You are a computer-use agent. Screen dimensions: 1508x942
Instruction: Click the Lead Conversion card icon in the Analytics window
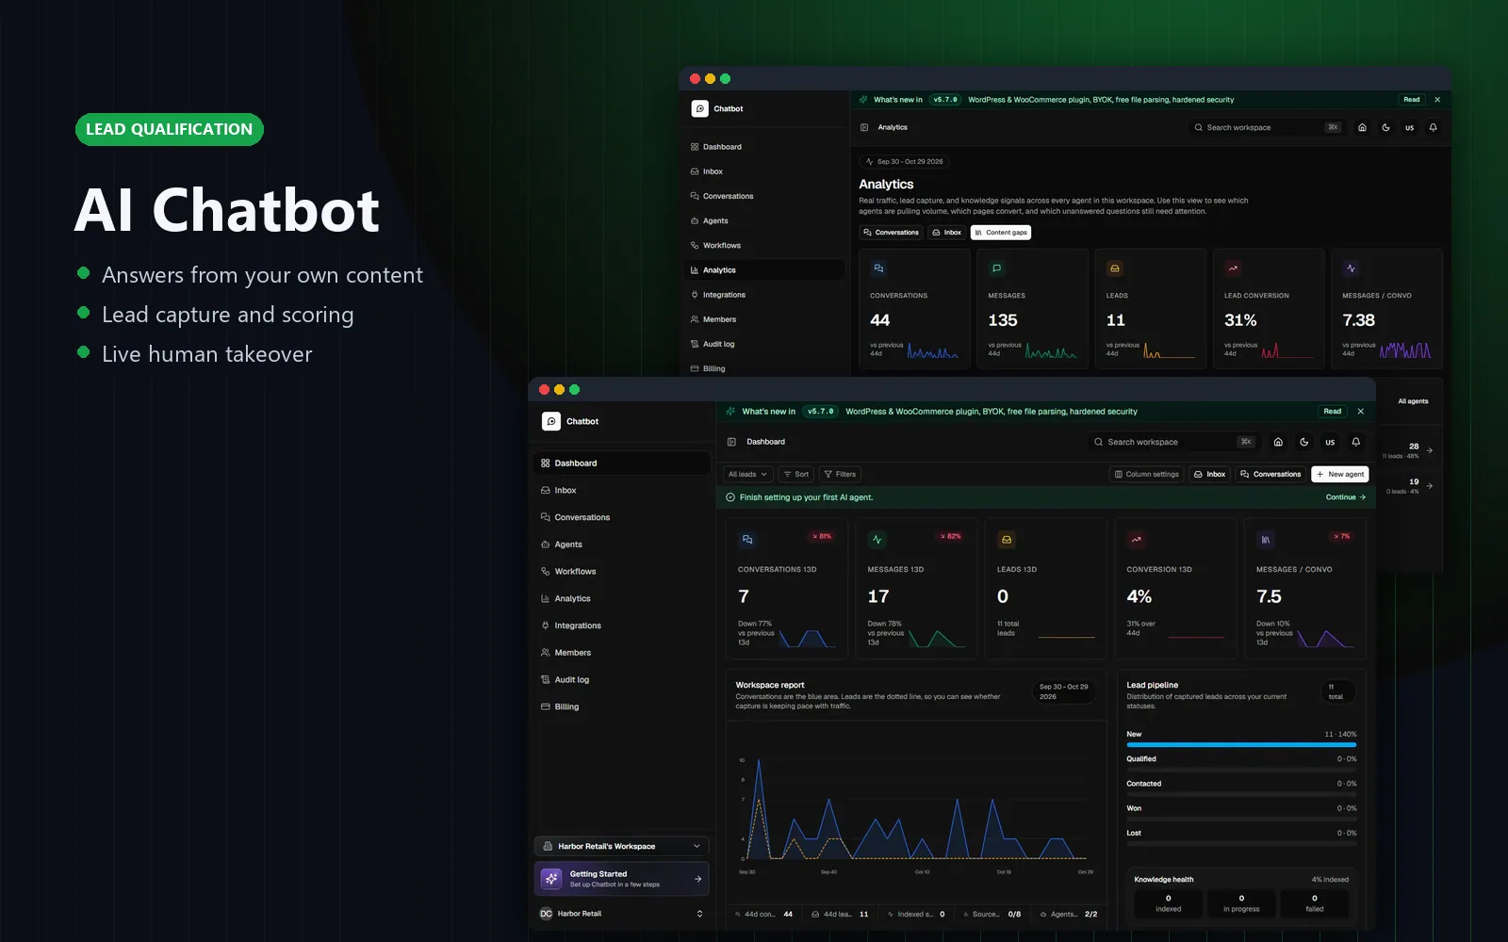pos(1233,268)
